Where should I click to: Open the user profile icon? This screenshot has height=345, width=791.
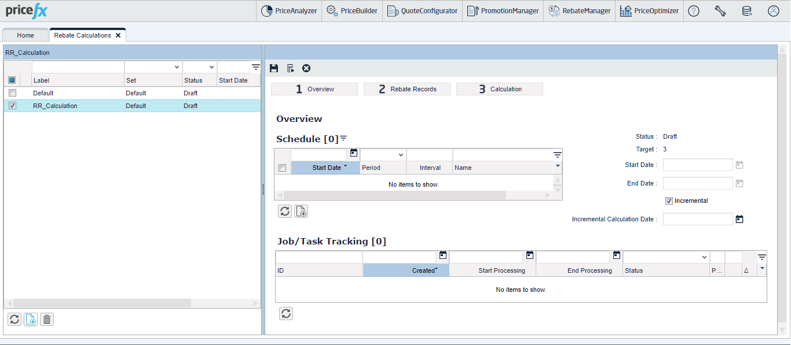click(774, 11)
